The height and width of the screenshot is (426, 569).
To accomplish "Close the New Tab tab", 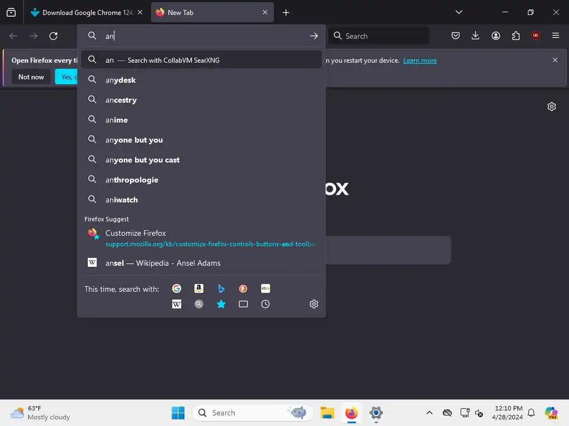I will point(265,12).
